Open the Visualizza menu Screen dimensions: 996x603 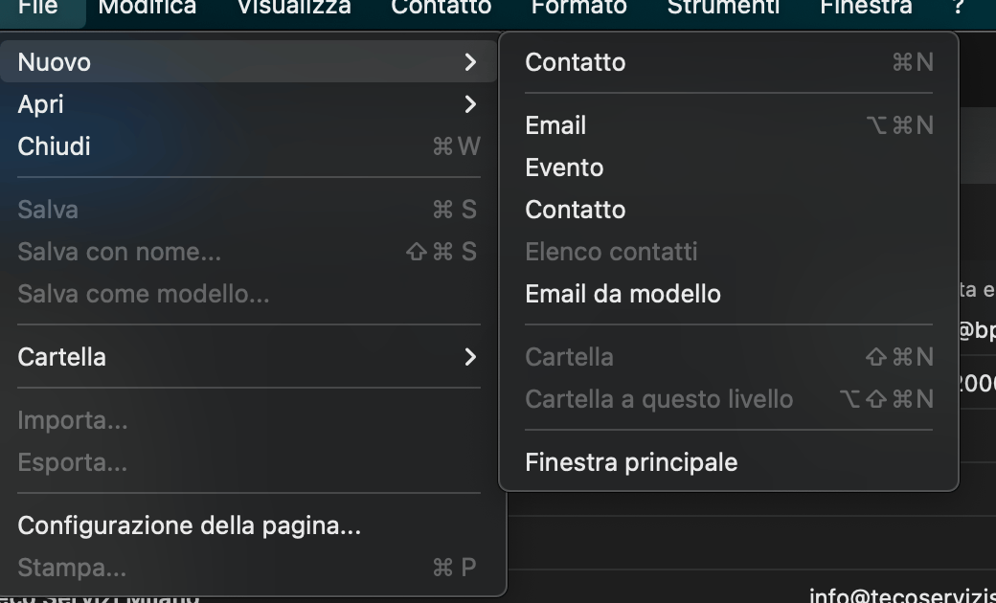[x=294, y=8]
